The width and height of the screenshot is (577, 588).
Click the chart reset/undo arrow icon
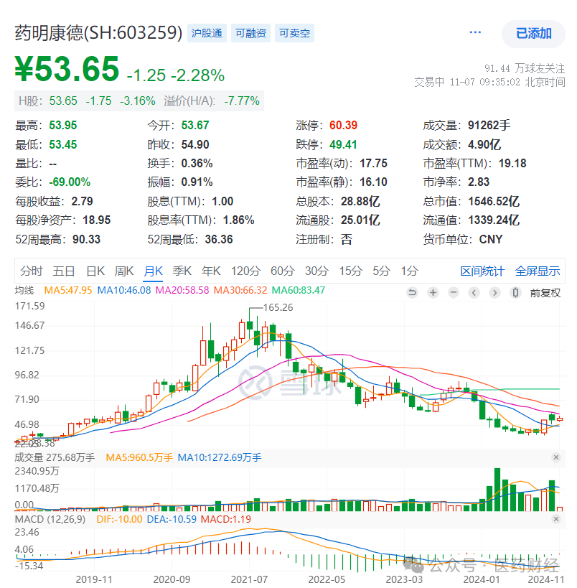click(x=412, y=293)
